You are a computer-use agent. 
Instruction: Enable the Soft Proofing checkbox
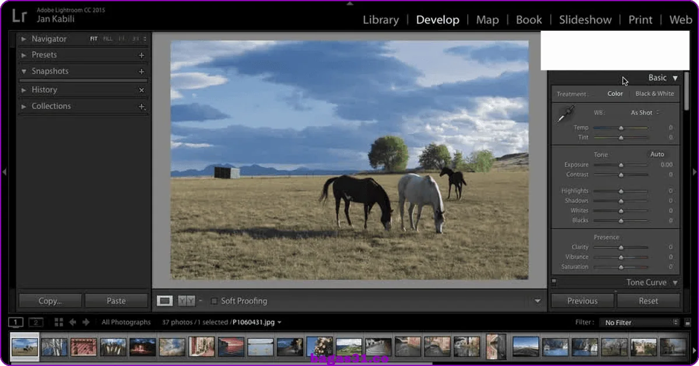click(214, 301)
